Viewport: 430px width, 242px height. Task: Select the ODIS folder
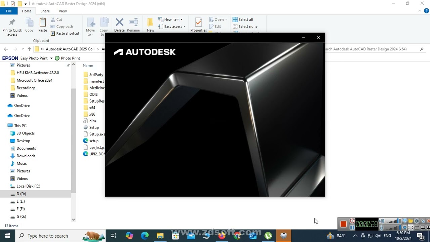[x=93, y=94]
